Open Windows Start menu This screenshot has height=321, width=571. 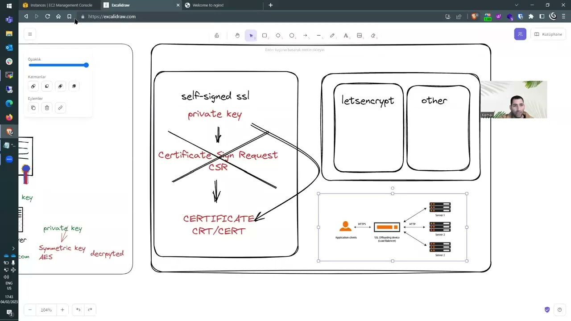click(x=9, y=6)
